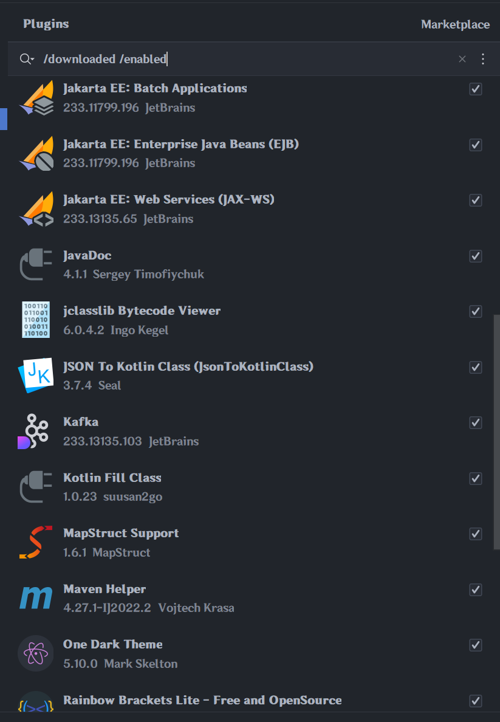500x722 pixels.
Task: Select Maven Helper plugin name
Action: 104,589
